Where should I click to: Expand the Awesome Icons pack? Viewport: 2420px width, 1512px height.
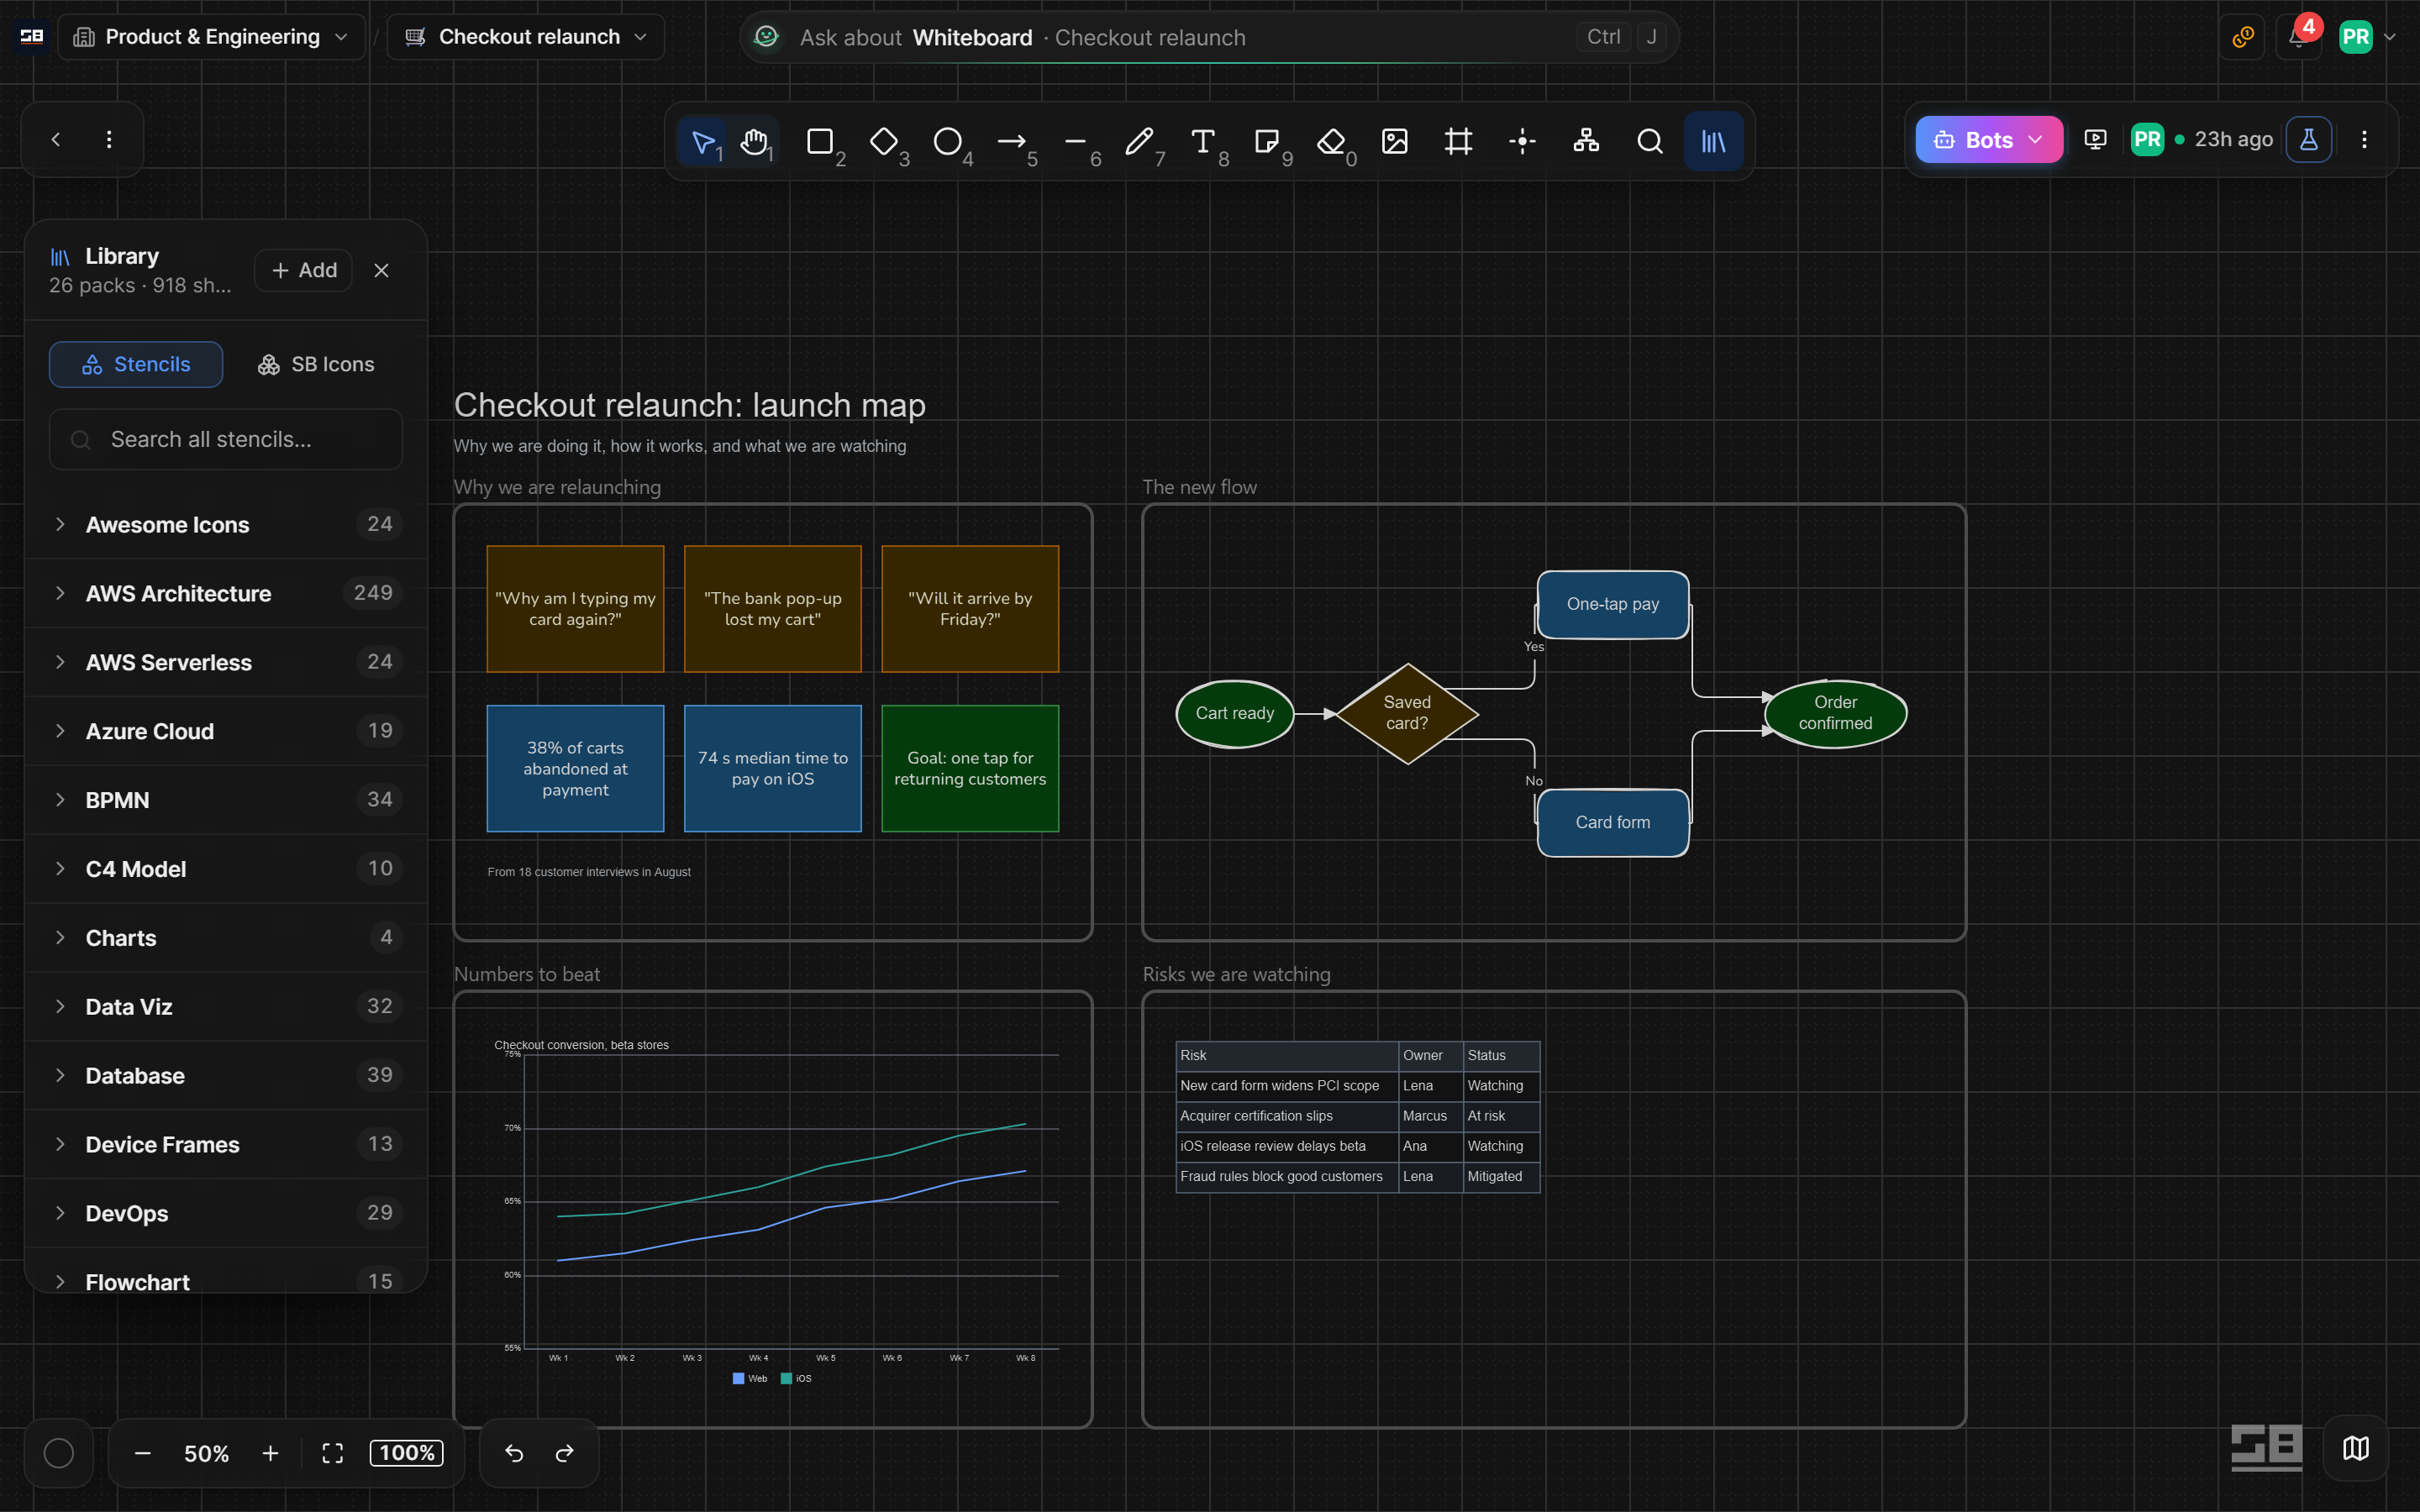pyautogui.click(x=227, y=524)
